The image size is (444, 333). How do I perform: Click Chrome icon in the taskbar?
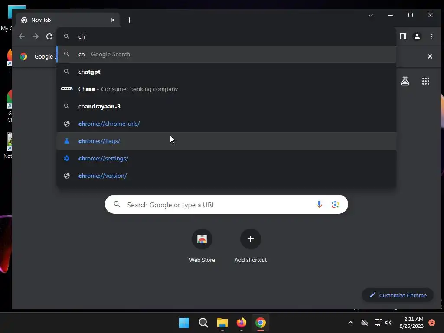(261, 323)
